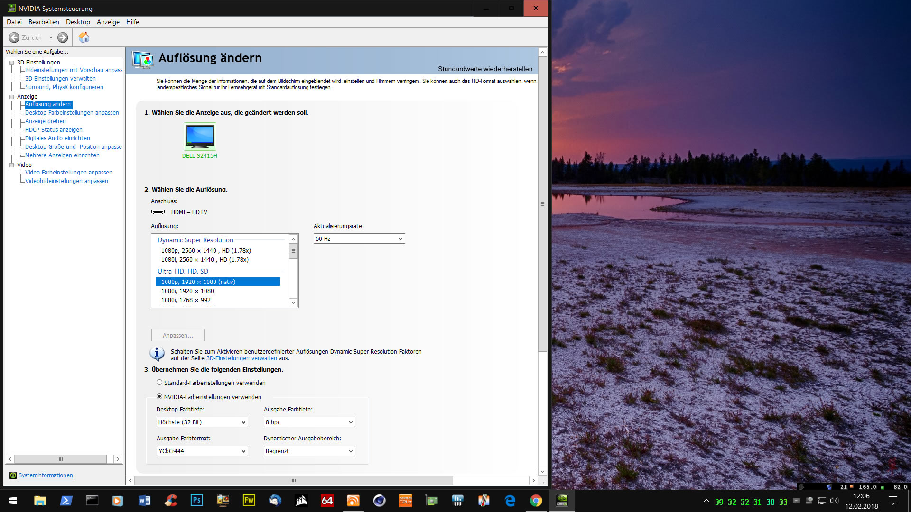Open Photoshop from the taskbar
This screenshot has width=911, height=512.
196,501
